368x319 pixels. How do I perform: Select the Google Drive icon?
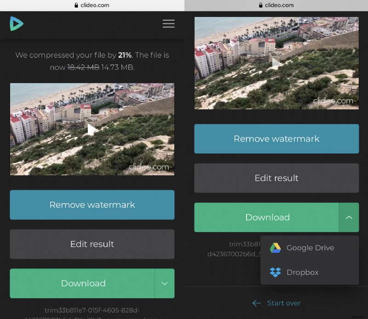point(276,247)
